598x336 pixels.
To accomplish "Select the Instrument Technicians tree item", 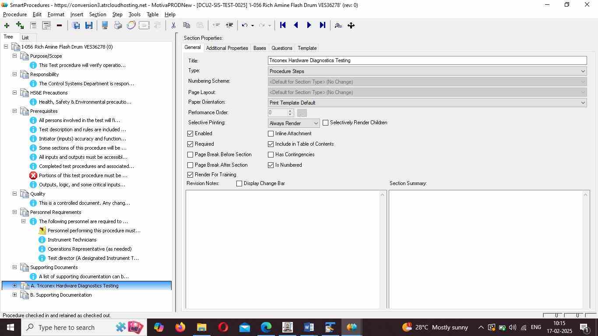I will [x=72, y=240].
